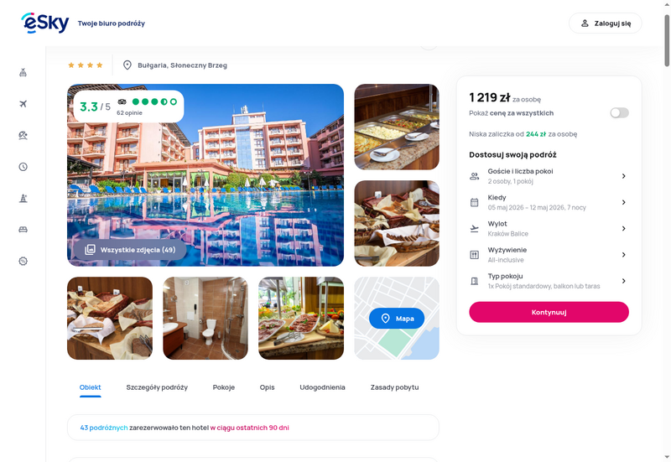Click the pink Kontynuuj button

549,312
